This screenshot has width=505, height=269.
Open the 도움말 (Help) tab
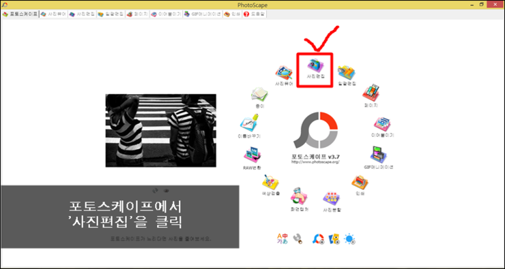pos(255,14)
